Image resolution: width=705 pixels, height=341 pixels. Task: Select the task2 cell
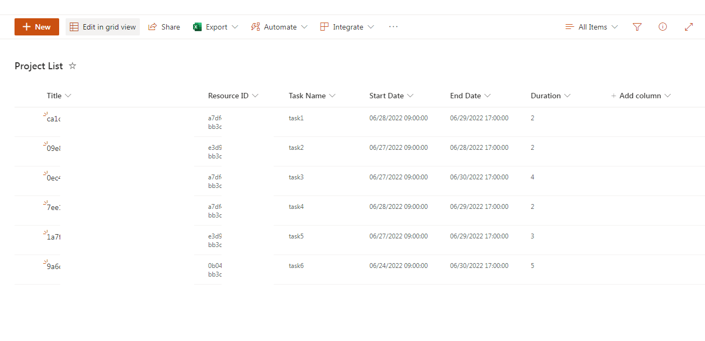[x=296, y=148]
